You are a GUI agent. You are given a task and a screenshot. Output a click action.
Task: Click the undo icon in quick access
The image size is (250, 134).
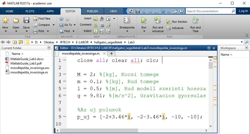163,11
